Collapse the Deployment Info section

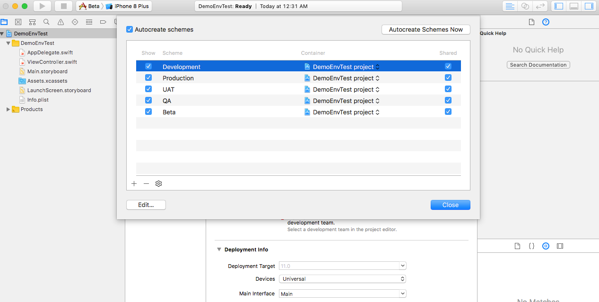[x=219, y=250]
